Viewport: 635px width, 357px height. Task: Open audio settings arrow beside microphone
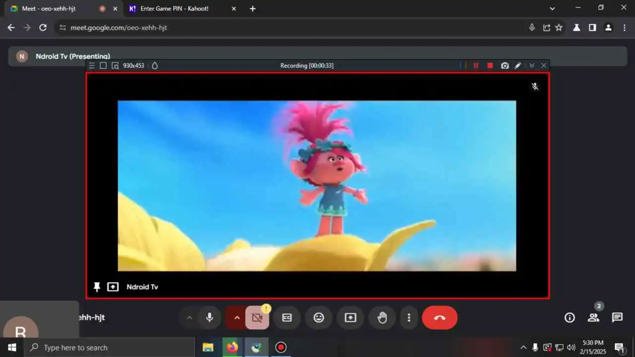[189, 318]
